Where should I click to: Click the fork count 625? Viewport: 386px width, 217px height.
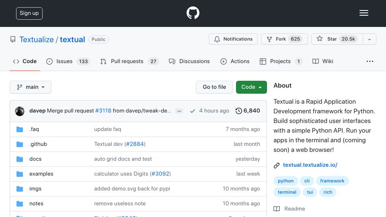[x=296, y=39]
